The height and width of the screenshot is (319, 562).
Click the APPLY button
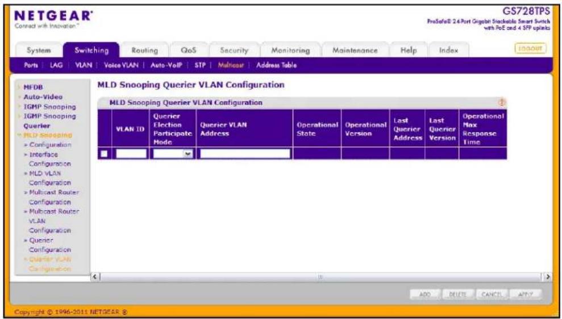tap(526, 294)
